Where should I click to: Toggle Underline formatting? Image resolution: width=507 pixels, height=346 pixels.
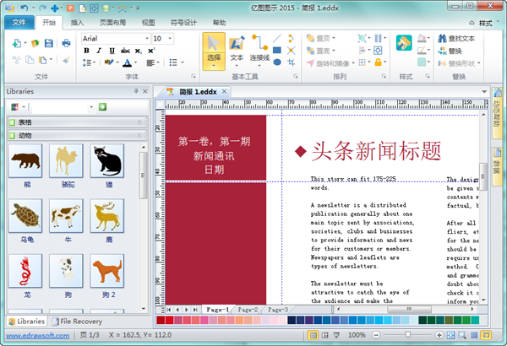click(x=112, y=51)
